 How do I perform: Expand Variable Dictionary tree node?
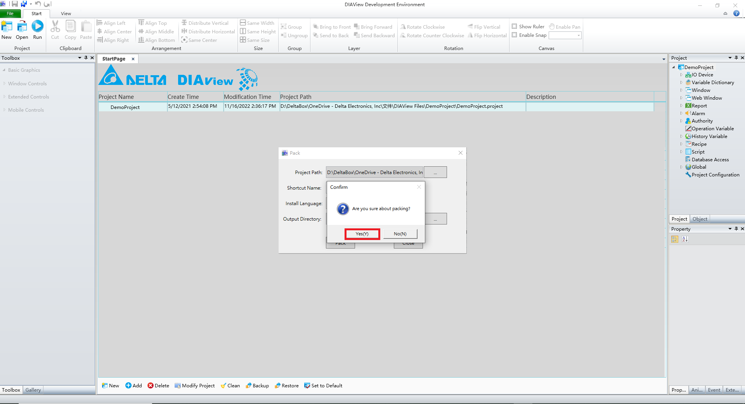coord(681,83)
